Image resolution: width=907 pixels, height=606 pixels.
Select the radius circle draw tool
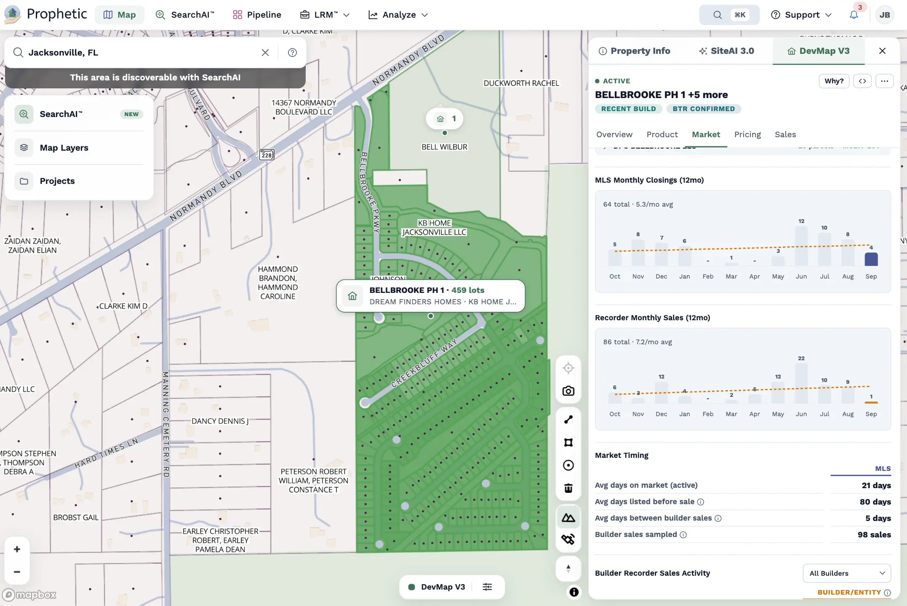click(568, 465)
